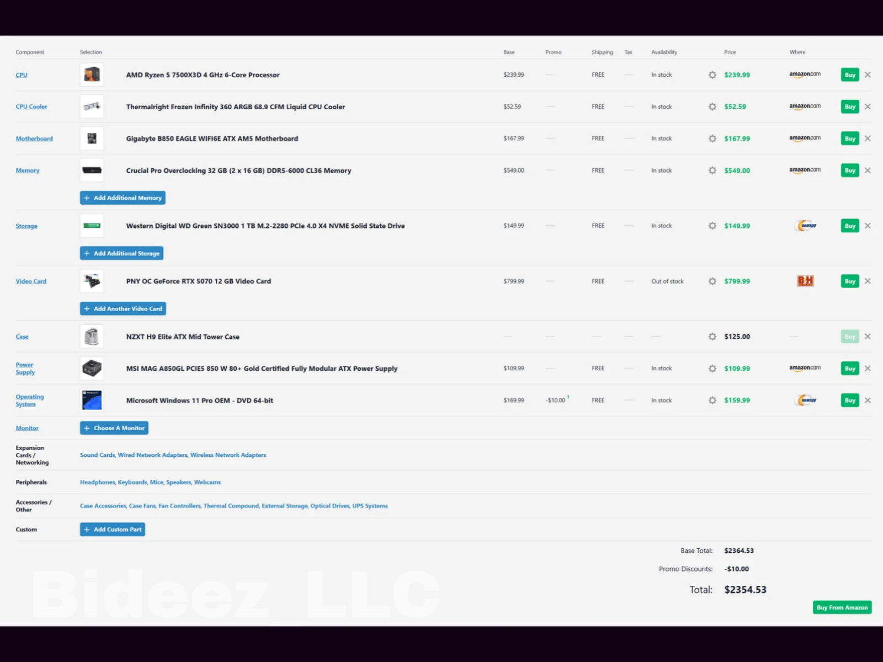Open the AMD Ryzen processor thumbnail
This screenshot has height=662, width=883.
pos(92,75)
